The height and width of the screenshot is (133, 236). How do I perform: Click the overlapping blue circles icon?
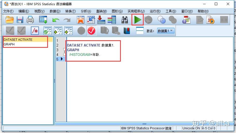162,20
